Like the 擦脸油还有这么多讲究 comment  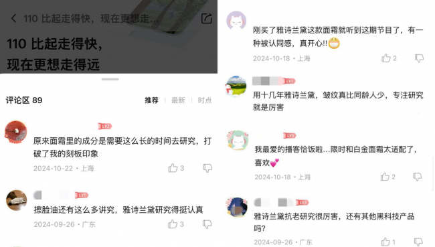[173, 224]
